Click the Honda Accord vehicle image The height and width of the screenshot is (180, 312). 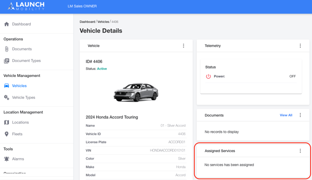click(136, 92)
